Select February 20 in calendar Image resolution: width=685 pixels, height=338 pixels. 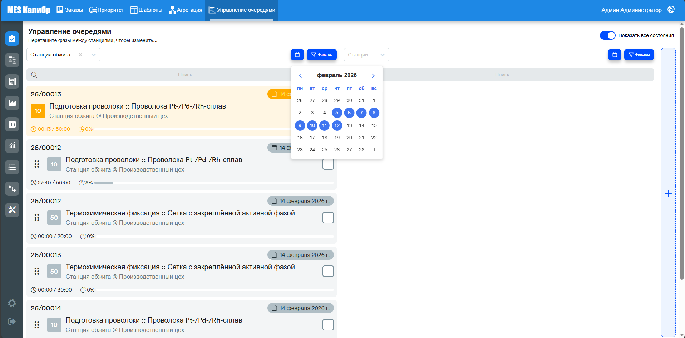tap(349, 138)
